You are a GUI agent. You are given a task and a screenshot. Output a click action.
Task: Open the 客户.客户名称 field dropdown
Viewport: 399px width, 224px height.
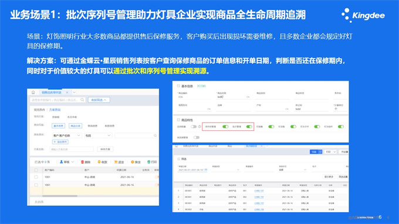point(67,135)
